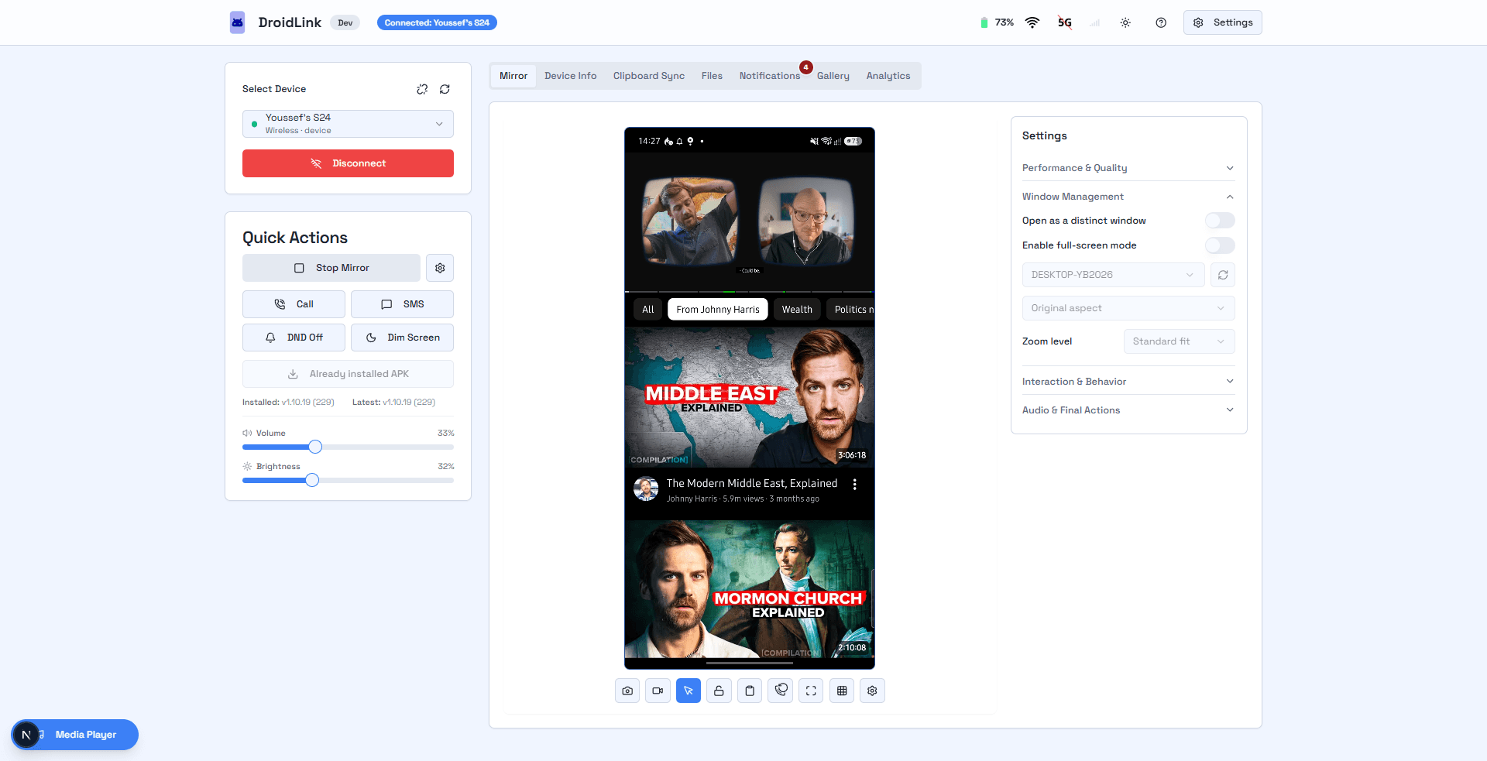Click the clipboard icon in the mirror toolbar
The width and height of the screenshot is (1487, 761).
click(x=750, y=691)
